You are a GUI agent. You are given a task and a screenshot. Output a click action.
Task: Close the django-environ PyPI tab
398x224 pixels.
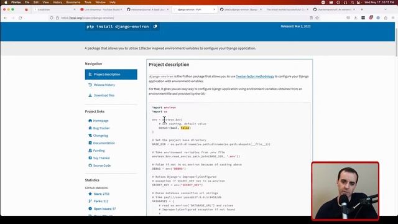point(214,9)
